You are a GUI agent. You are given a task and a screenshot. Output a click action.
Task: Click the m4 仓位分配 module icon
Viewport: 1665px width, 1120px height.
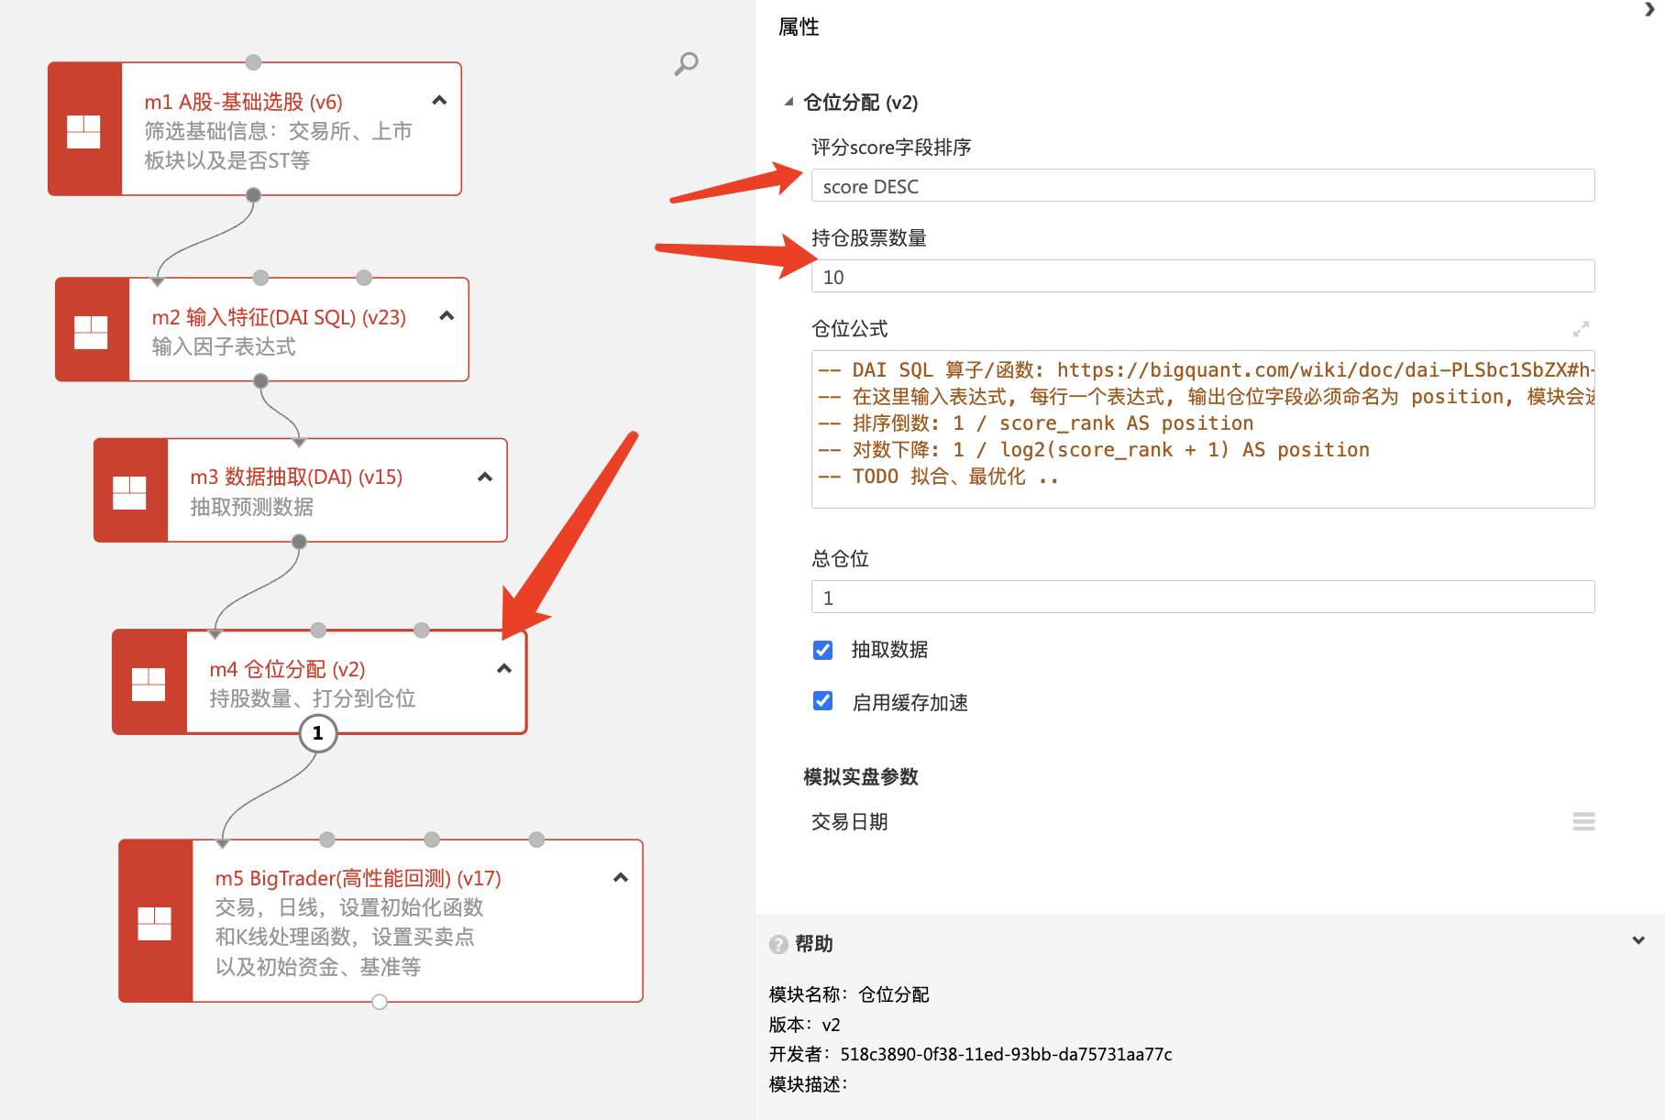pyautogui.click(x=149, y=683)
